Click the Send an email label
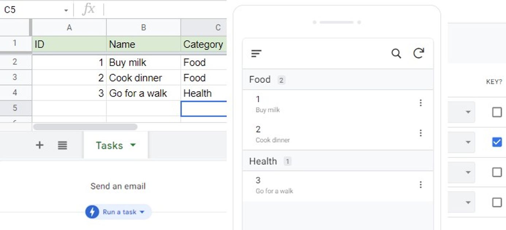Image resolution: width=506 pixels, height=230 pixels. (118, 186)
